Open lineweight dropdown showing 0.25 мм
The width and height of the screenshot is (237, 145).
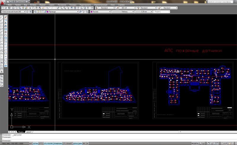point(144,11)
